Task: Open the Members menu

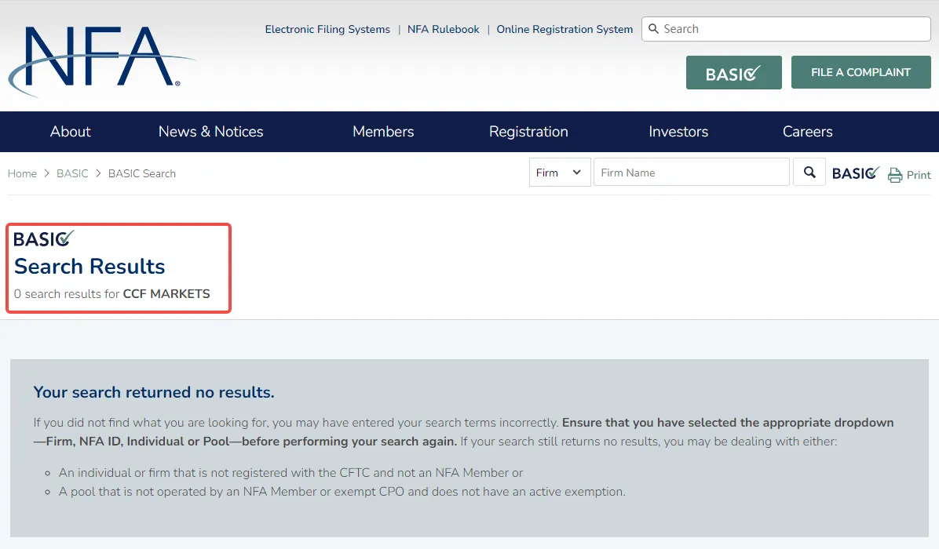Action: click(383, 132)
